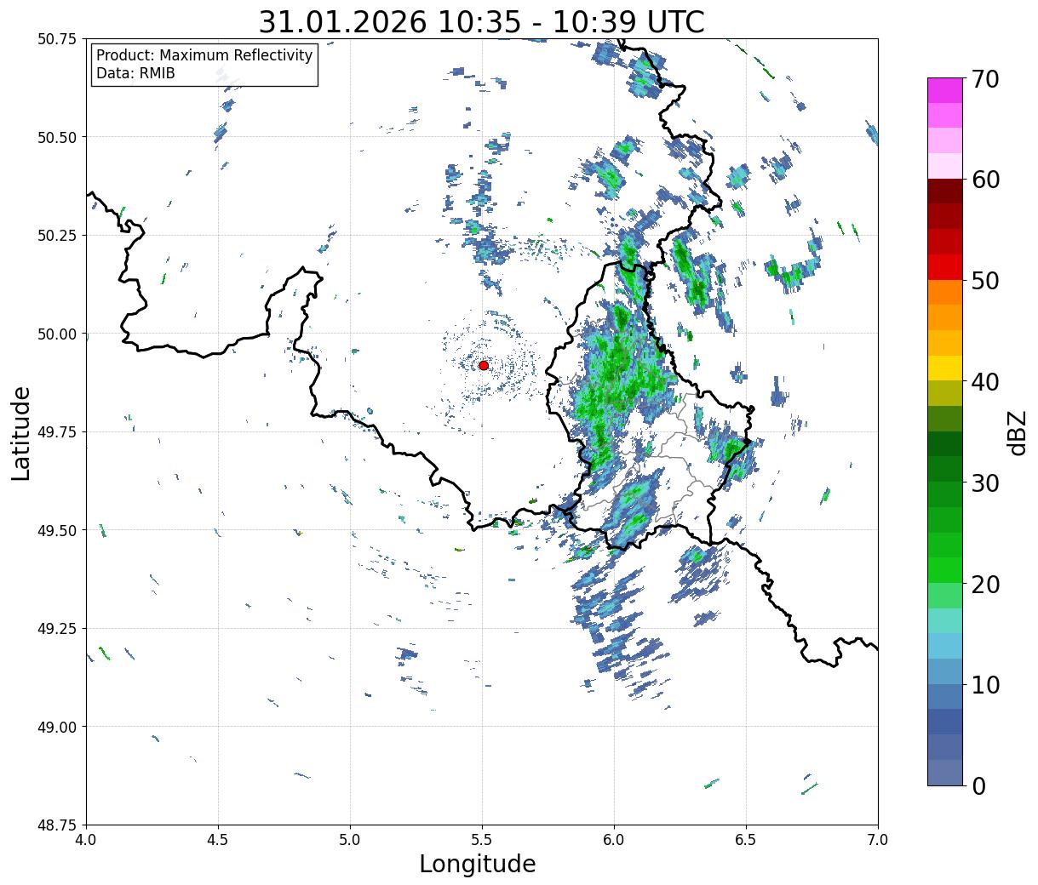Click the orange swatch just below 50 dBZ
This screenshot has width=1038, height=885.
pyautogui.click(x=945, y=293)
